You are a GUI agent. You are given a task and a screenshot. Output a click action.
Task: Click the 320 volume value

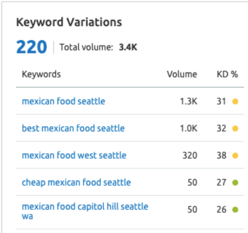coord(190,155)
